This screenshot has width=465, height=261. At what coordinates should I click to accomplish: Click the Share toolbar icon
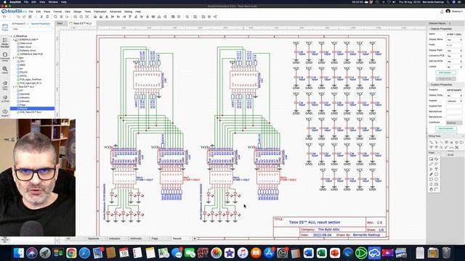tap(215, 17)
